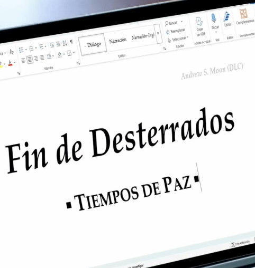The height and width of the screenshot is (268, 255).
Task: Click the Fin de Desterrados title
Action: pyautogui.click(x=120, y=141)
